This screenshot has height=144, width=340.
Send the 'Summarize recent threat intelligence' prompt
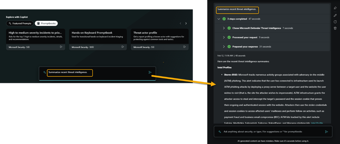(150, 72)
